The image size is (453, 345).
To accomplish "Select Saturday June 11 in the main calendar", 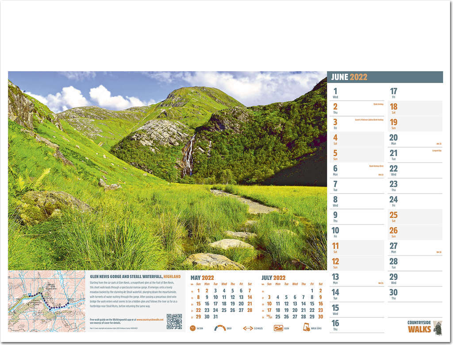I will pos(357,248).
